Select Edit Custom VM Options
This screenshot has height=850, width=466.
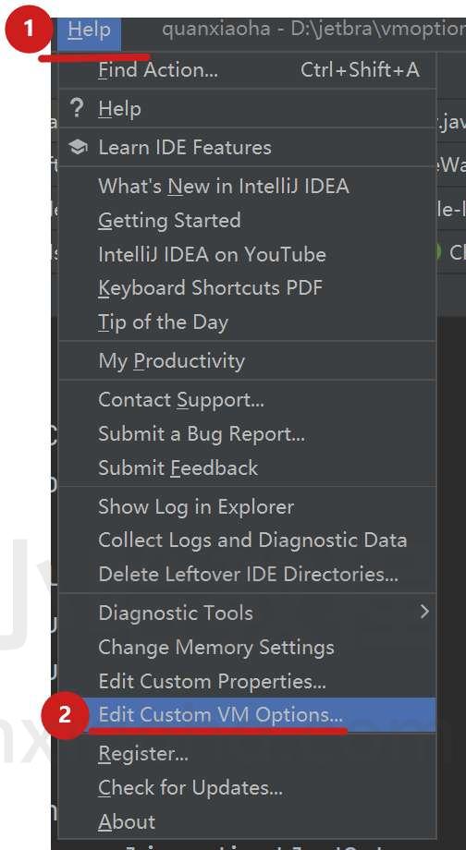(x=247, y=715)
